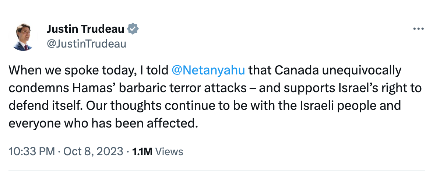Click the @Netanyahu mention link
Viewport: 433px width, 171px height.
[x=208, y=70]
